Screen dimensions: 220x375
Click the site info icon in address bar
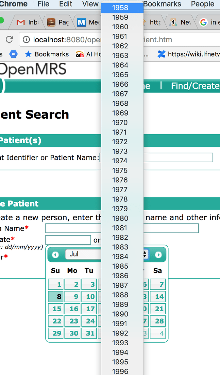pos(26,40)
